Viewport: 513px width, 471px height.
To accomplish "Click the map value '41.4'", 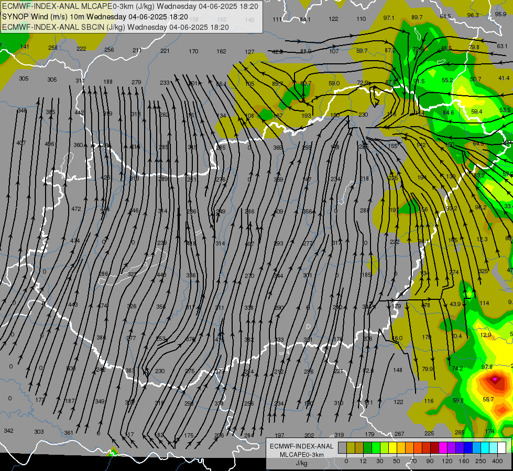I will 504,78.
